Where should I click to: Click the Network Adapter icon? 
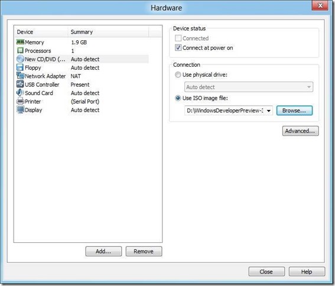tap(20, 76)
